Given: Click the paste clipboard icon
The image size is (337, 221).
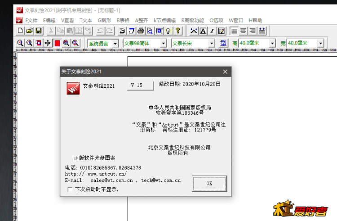Looking at the screenshot, I should click(x=70, y=31).
